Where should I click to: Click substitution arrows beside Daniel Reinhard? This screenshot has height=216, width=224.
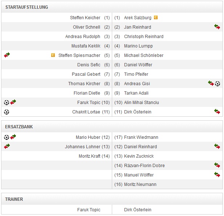217,146
